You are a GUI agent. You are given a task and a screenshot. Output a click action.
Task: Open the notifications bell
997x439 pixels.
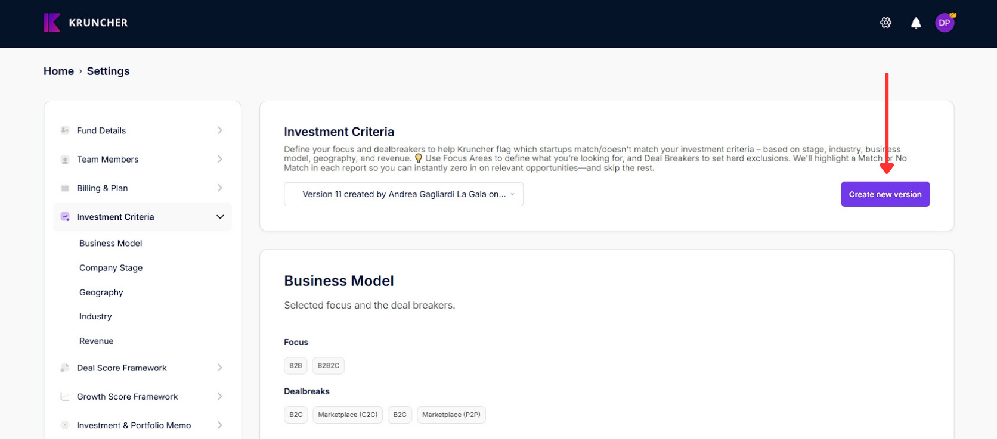click(916, 23)
